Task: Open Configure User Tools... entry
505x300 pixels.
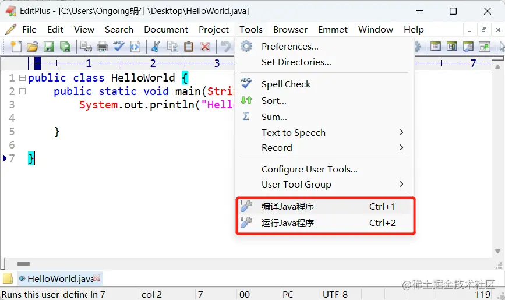Action: 324,169
